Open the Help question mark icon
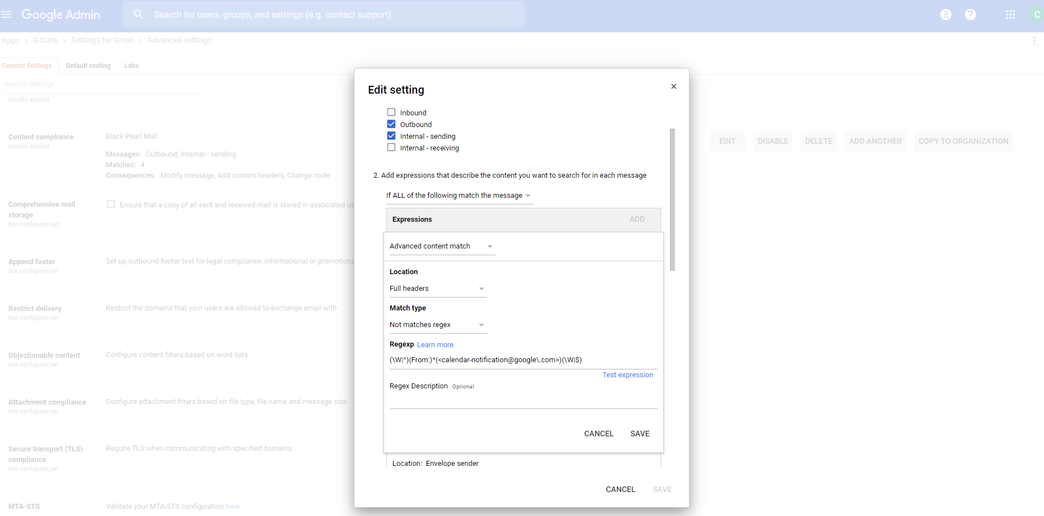Image resolution: width=1044 pixels, height=516 pixels. (x=970, y=14)
